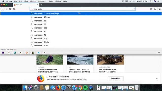The image size is (162, 91).
Task: Open the Tools menu
Action: click(x=51, y=1)
